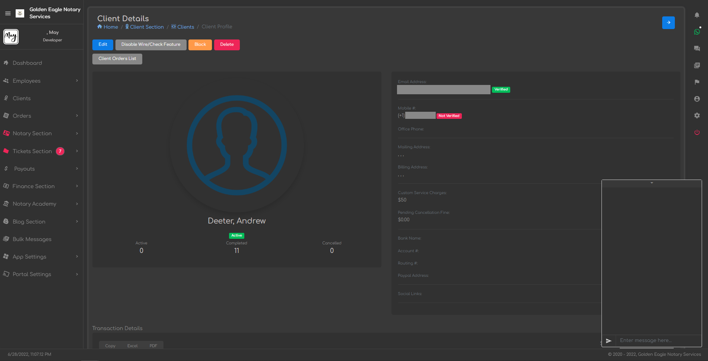Click the flag icon in right sidebar
The image size is (708, 361).
tap(697, 82)
